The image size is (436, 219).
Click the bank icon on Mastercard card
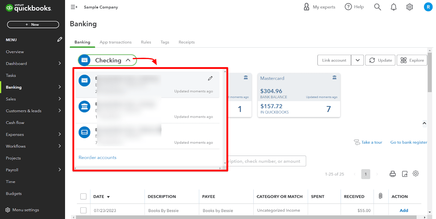coord(334,78)
